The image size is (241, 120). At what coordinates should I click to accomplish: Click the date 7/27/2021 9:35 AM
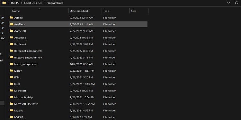pyautogui.click(x=82, y=31)
